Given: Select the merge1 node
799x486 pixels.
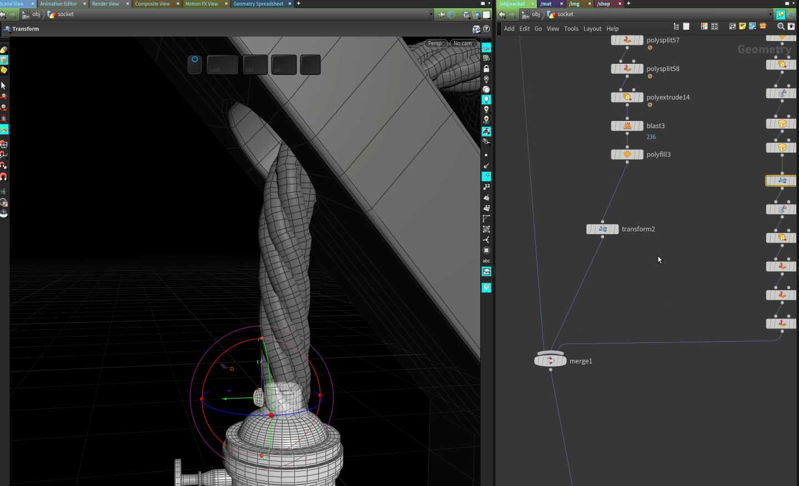Looking at the screenshot, I should [x=550, y=361].
